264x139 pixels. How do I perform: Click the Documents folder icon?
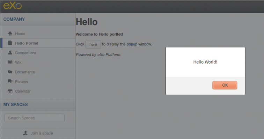coord(10,72)
